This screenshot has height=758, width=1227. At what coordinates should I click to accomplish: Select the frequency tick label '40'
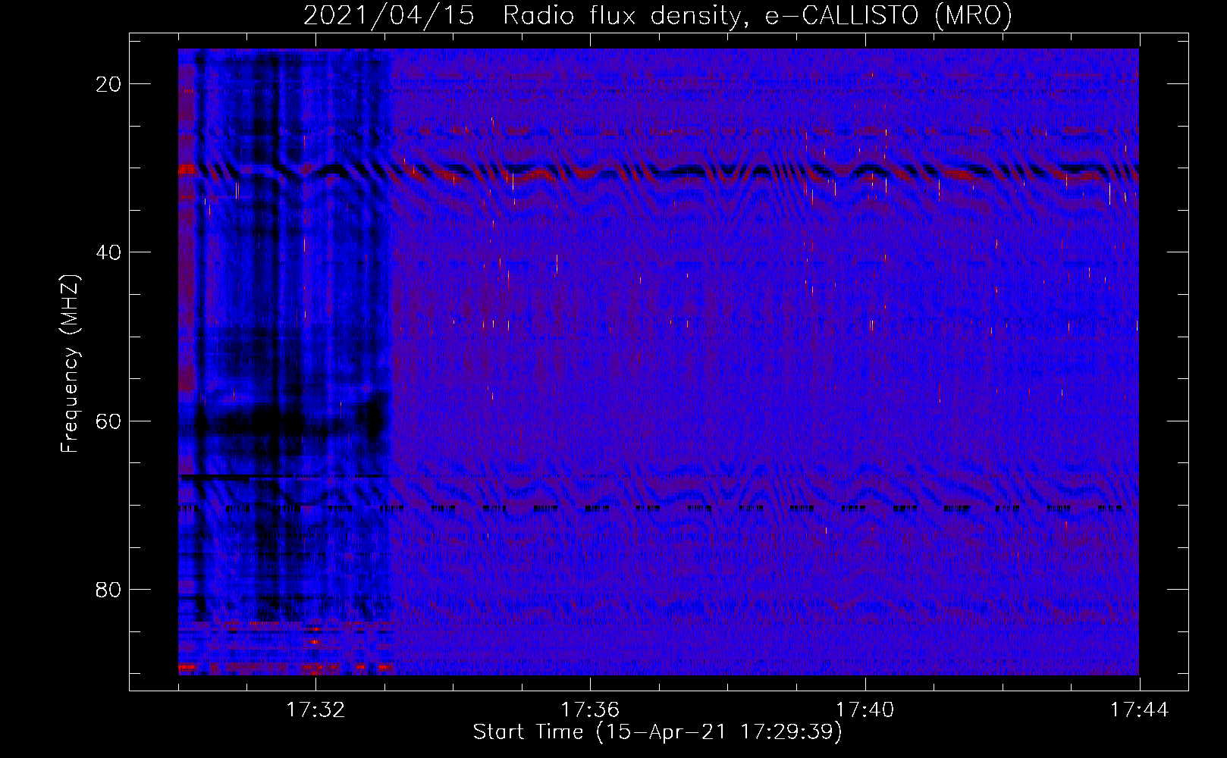(108, 252)
